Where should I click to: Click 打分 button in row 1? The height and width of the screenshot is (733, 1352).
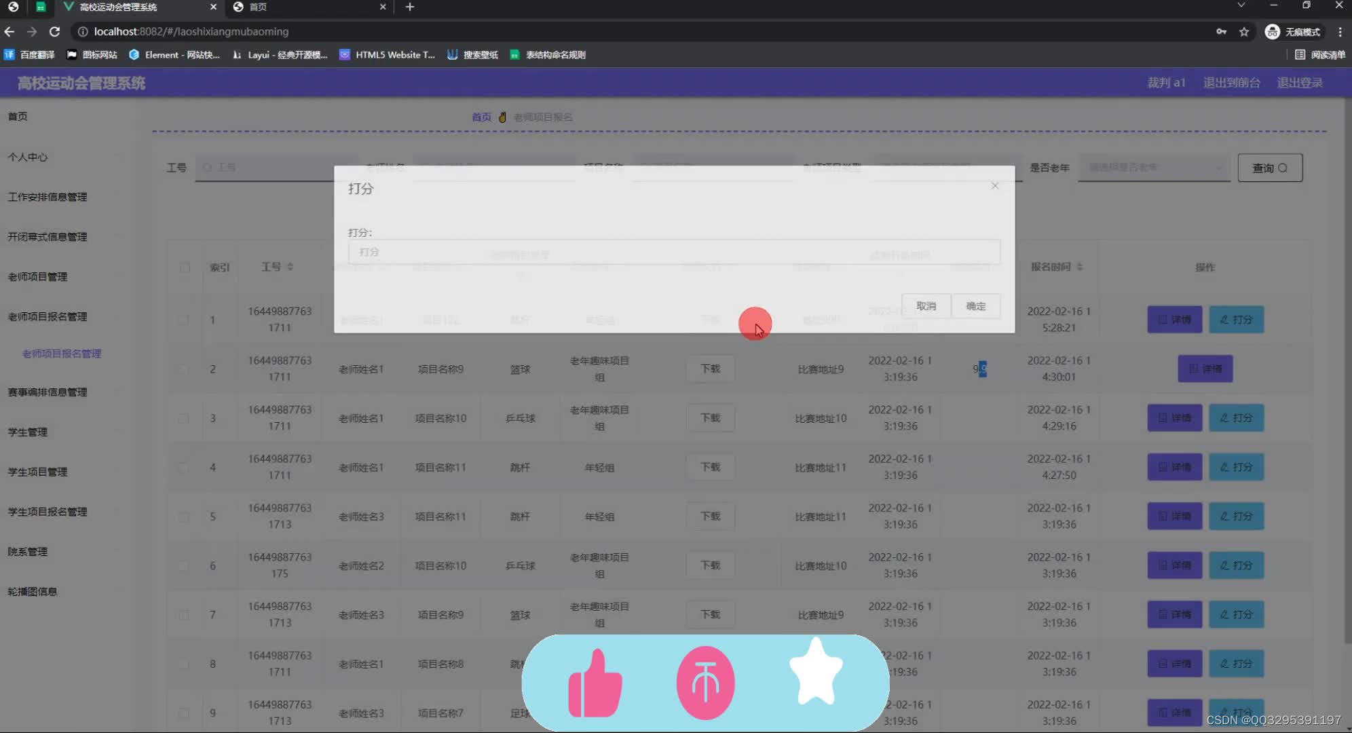(1236, 320)
